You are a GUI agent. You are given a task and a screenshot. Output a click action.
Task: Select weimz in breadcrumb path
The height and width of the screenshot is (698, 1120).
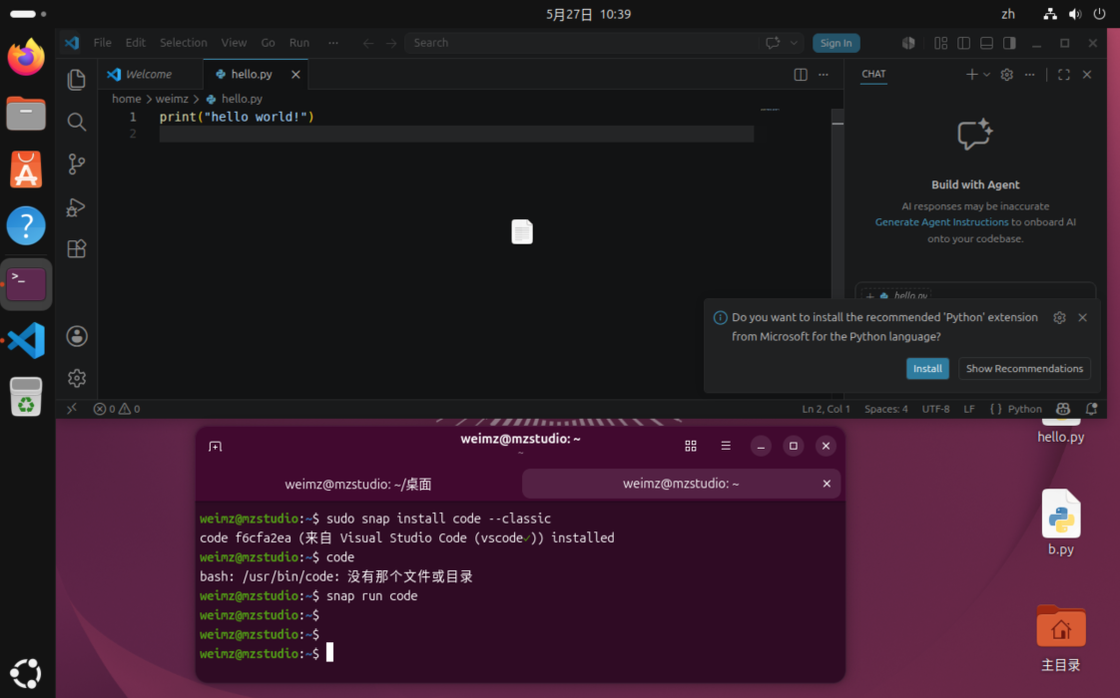pyautogui.click(x=172, y=99)
